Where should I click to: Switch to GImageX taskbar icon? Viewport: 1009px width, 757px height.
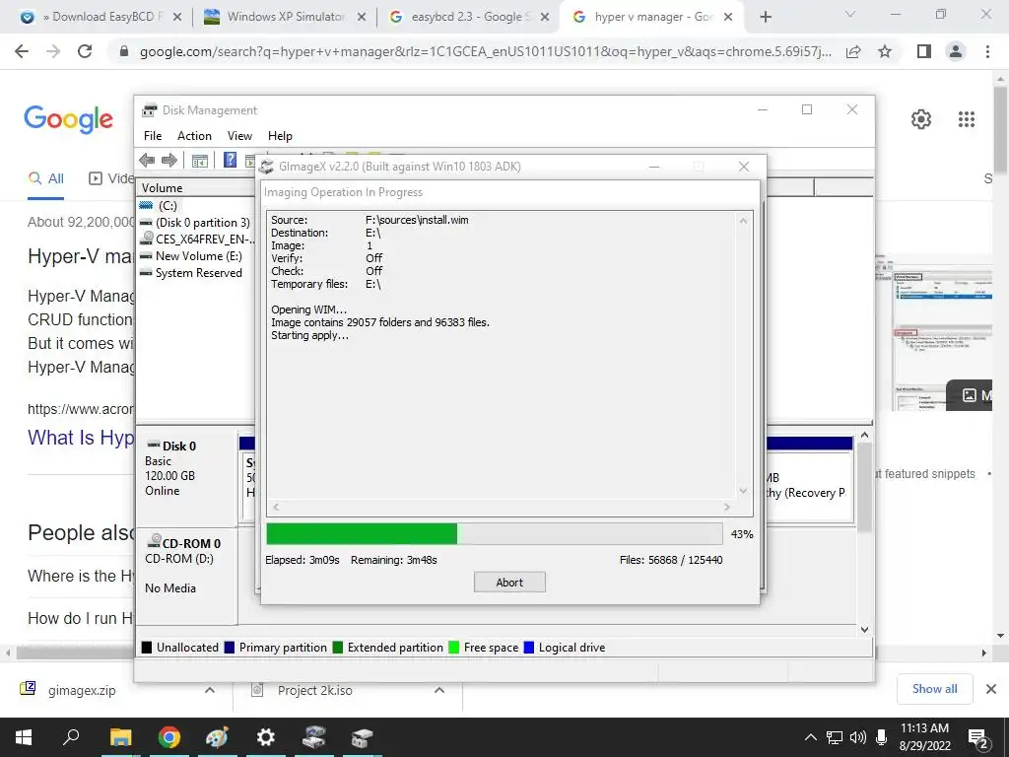pyautogui.click(x=314, y=737)
